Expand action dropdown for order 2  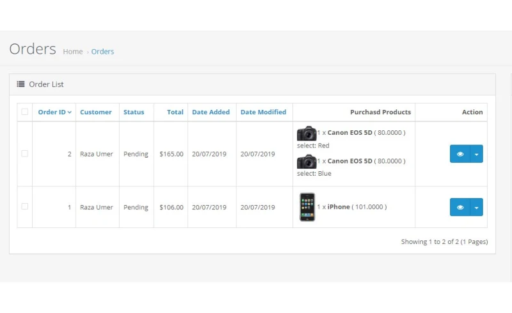click(476, 154)
